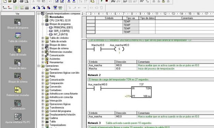Select Referencias cruzadas in project tree
214x128 pixels.
[61, 52]
